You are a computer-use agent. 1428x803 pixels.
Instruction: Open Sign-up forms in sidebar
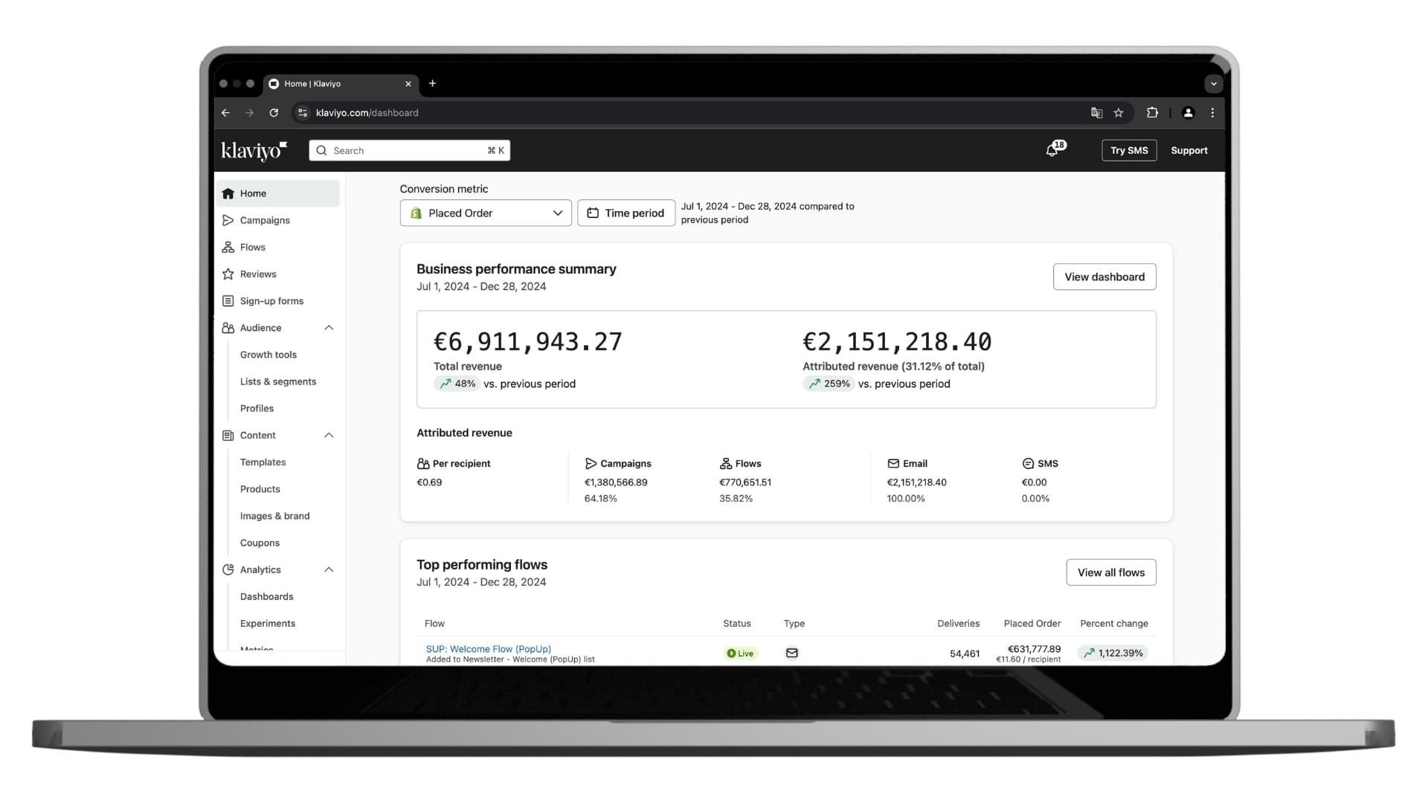click(x=271, y=301)
